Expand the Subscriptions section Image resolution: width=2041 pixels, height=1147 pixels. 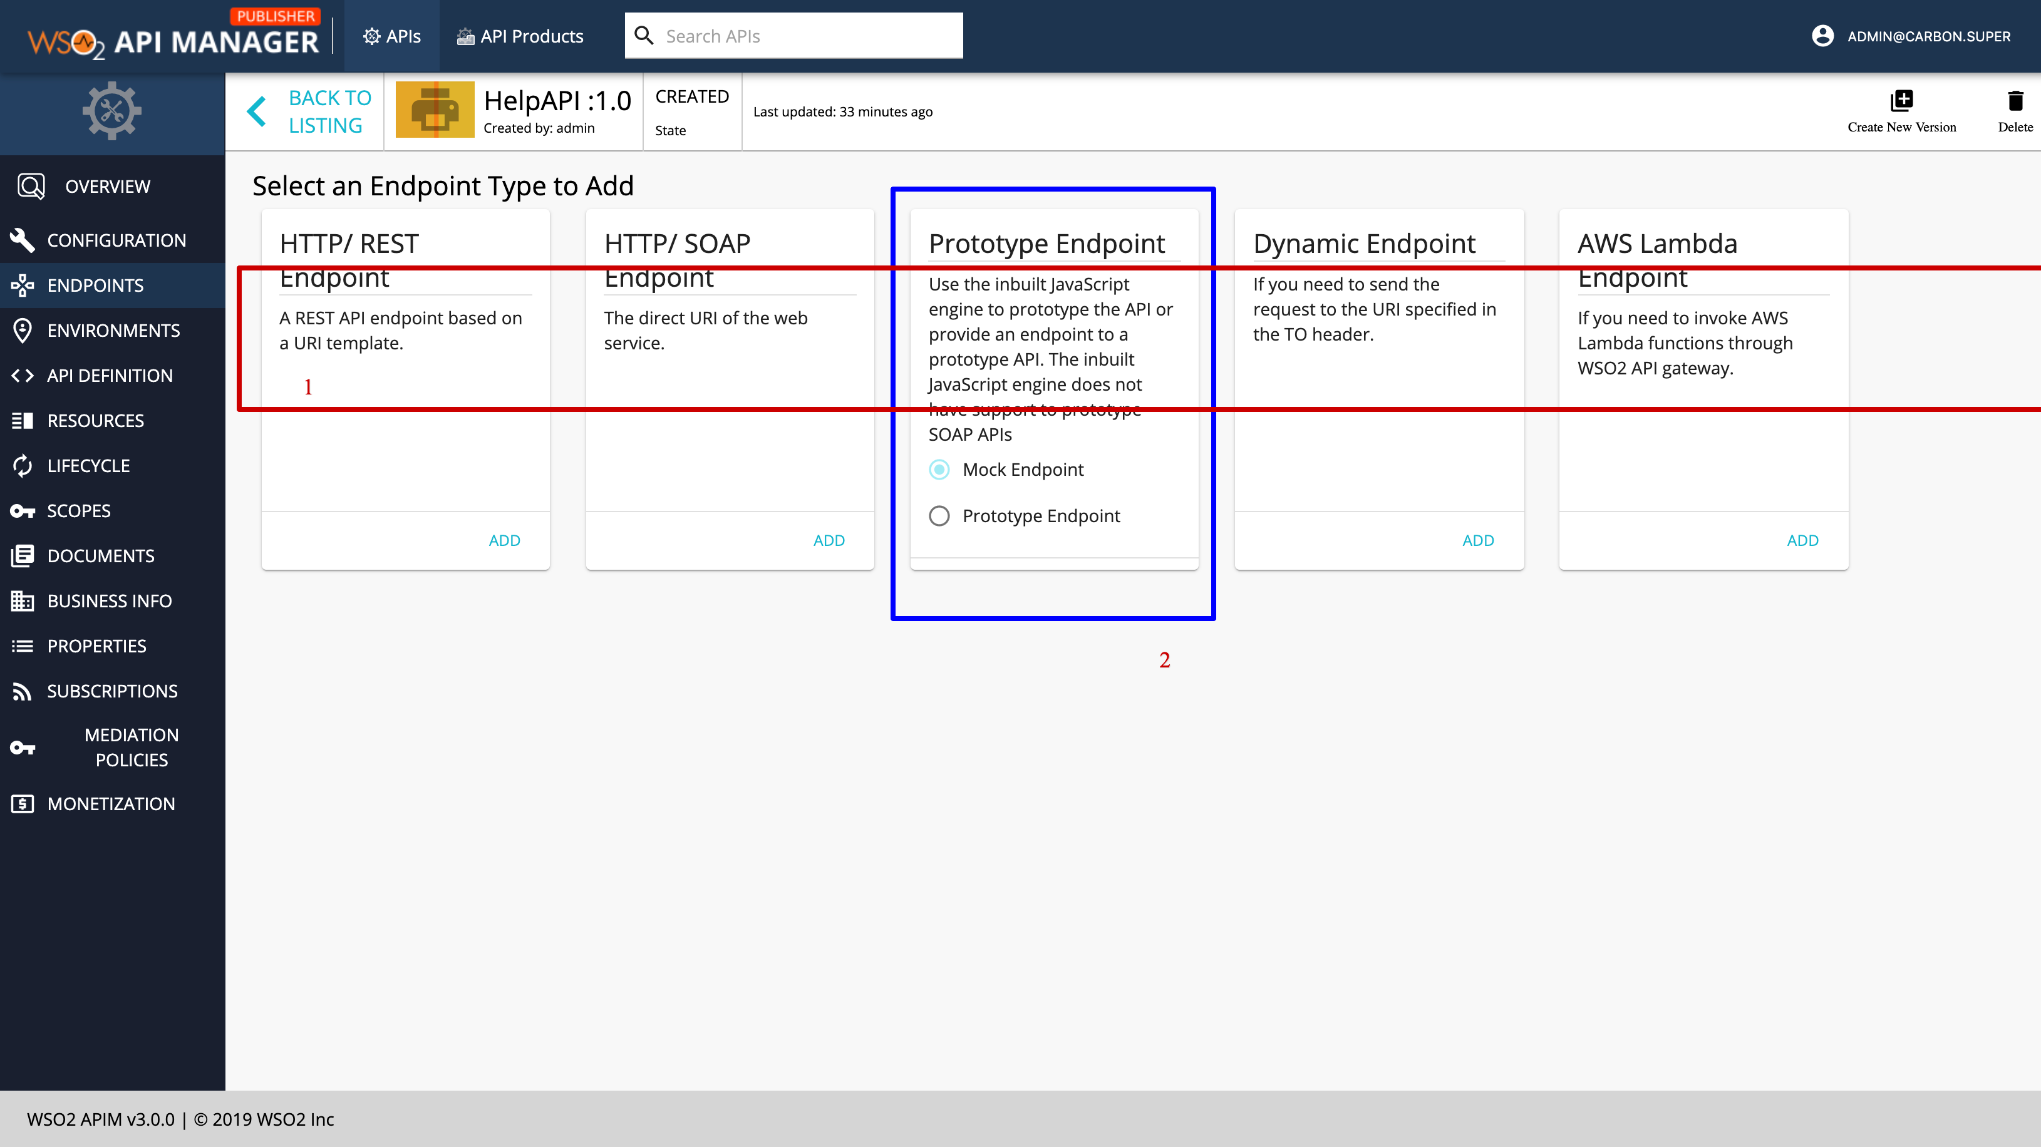pyautogui.click(x=113, y=690)
